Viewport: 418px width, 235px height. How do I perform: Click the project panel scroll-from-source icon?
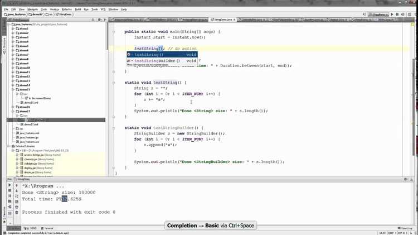(x=93, y=20)
